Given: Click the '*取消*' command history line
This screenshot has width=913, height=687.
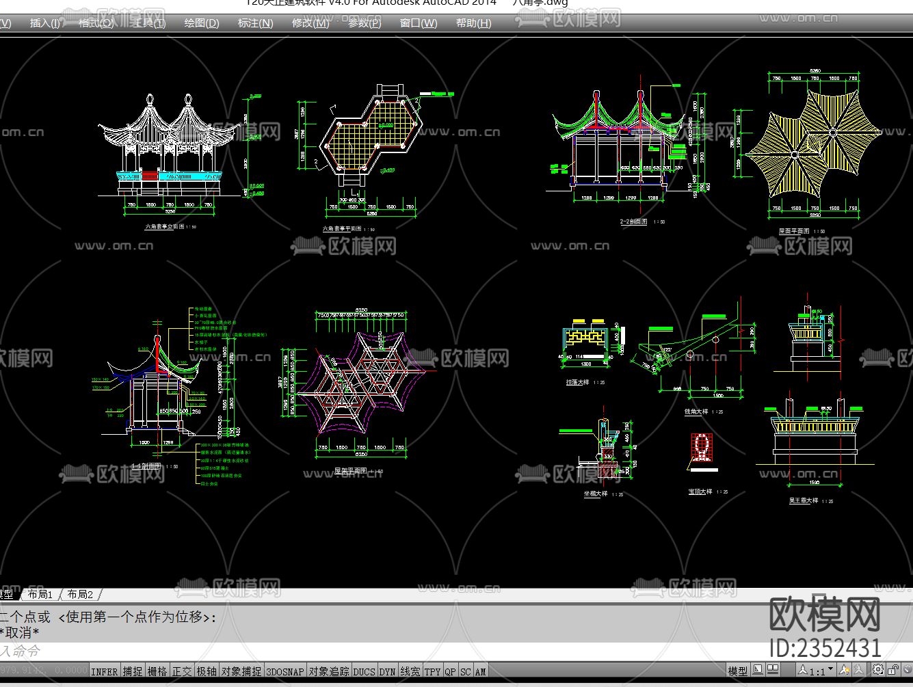Looking at the screenshot, I should tap(21, 633).
